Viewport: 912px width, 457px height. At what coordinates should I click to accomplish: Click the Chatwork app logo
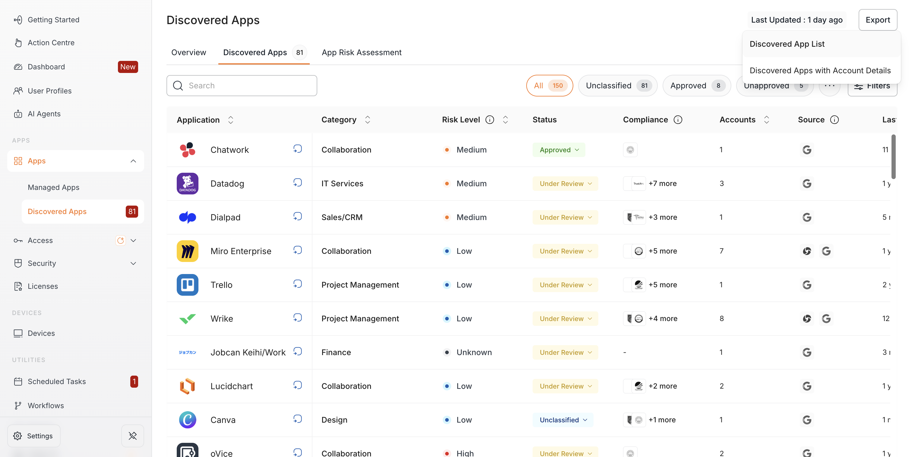[x=187, y=150]
